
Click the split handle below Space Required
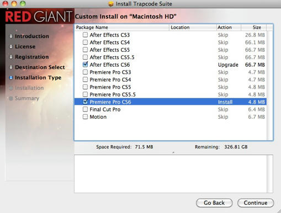point(173,152)
